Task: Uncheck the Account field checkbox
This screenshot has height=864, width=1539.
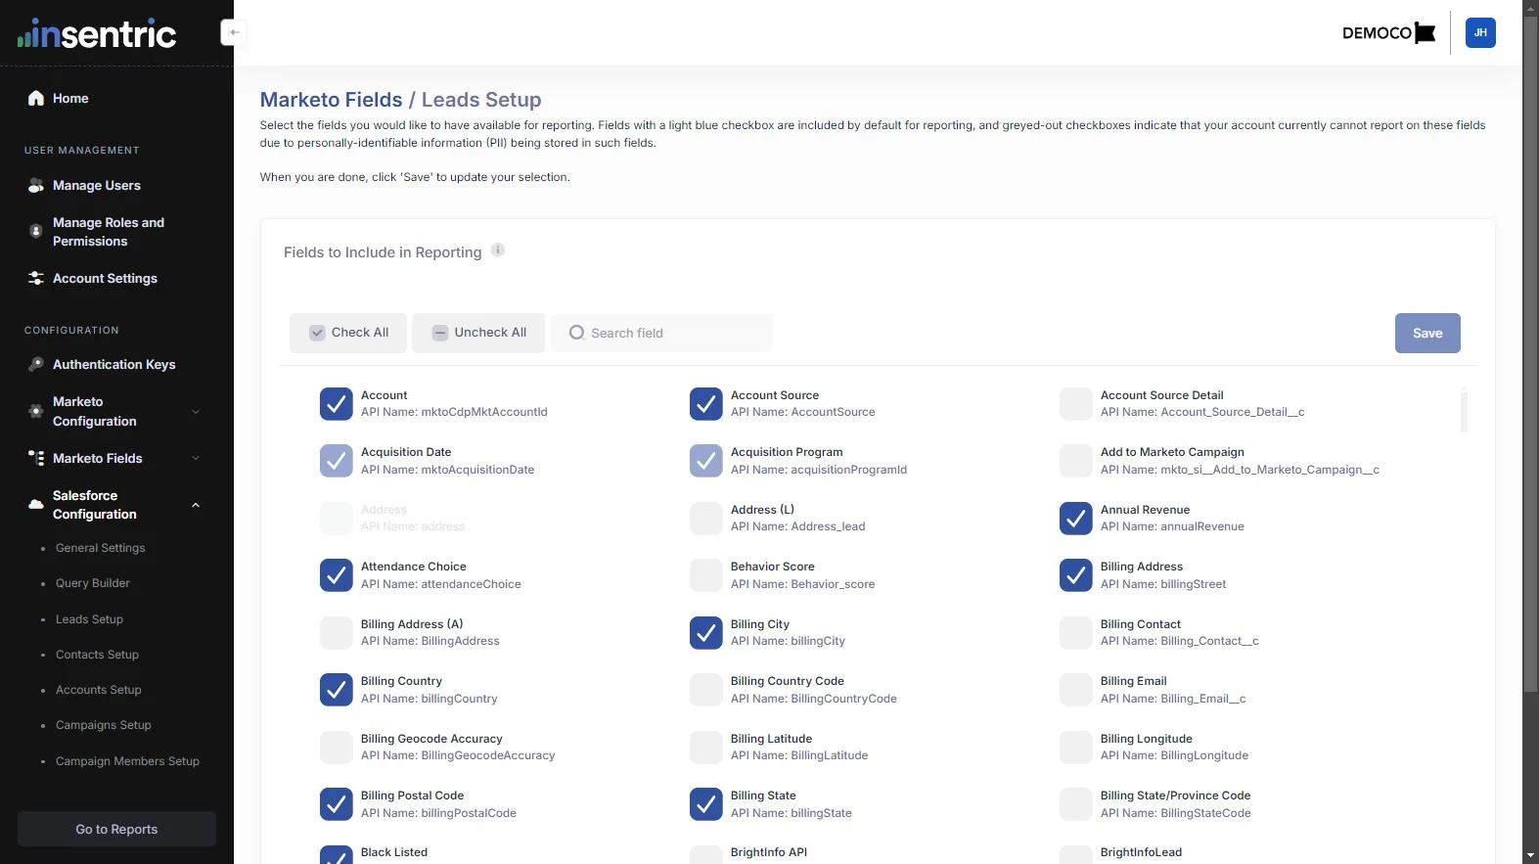Action: coord(337,403)
